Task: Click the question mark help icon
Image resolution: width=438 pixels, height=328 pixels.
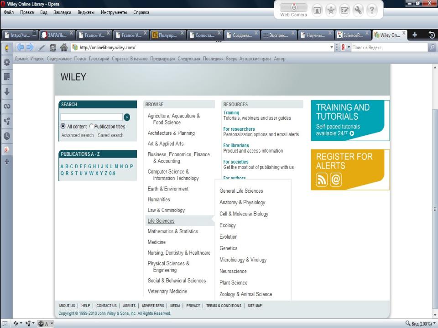Action: click(372, 10)
